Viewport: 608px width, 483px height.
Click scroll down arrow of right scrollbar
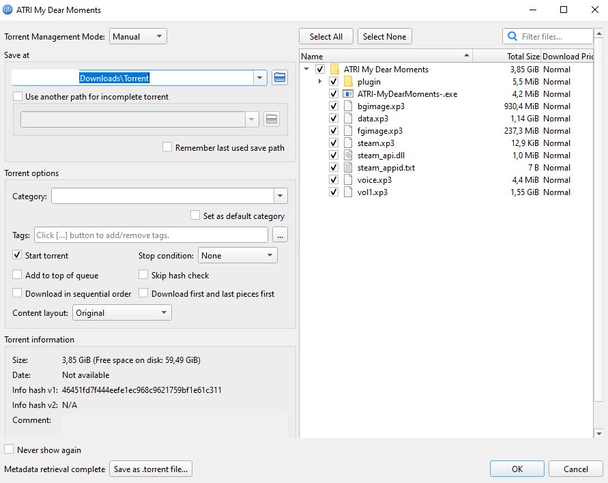pyautogui.click(x=598, y=433)
